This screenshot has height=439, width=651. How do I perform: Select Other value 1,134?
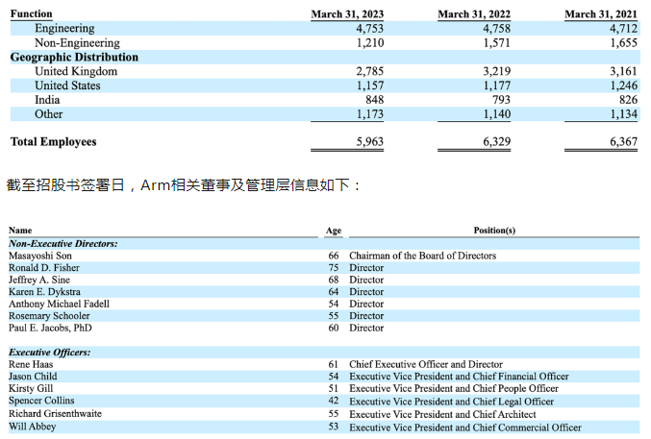click(624, 114)
